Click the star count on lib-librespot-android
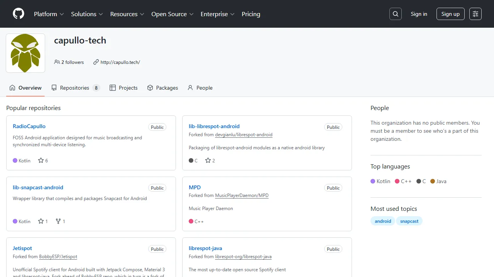Screen dimensions: 494x277 click(213, 160)
